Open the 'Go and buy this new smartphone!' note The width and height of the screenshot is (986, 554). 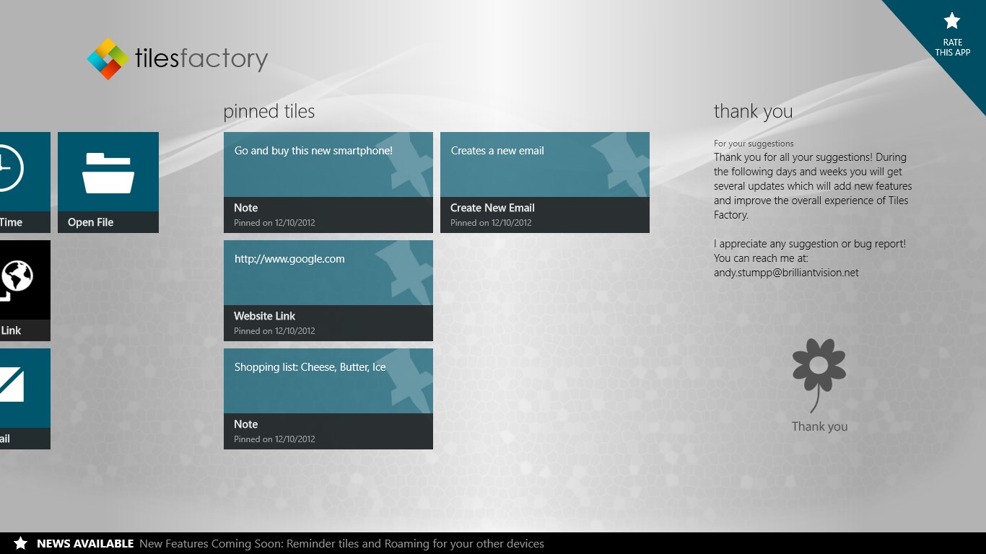coord(328,183)
